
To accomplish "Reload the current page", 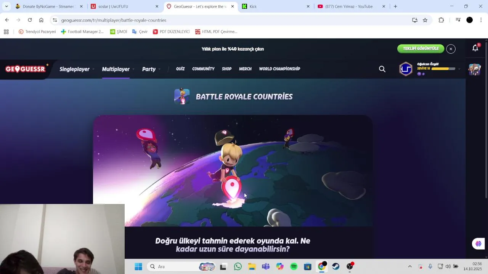I will [x=30, y=20].
